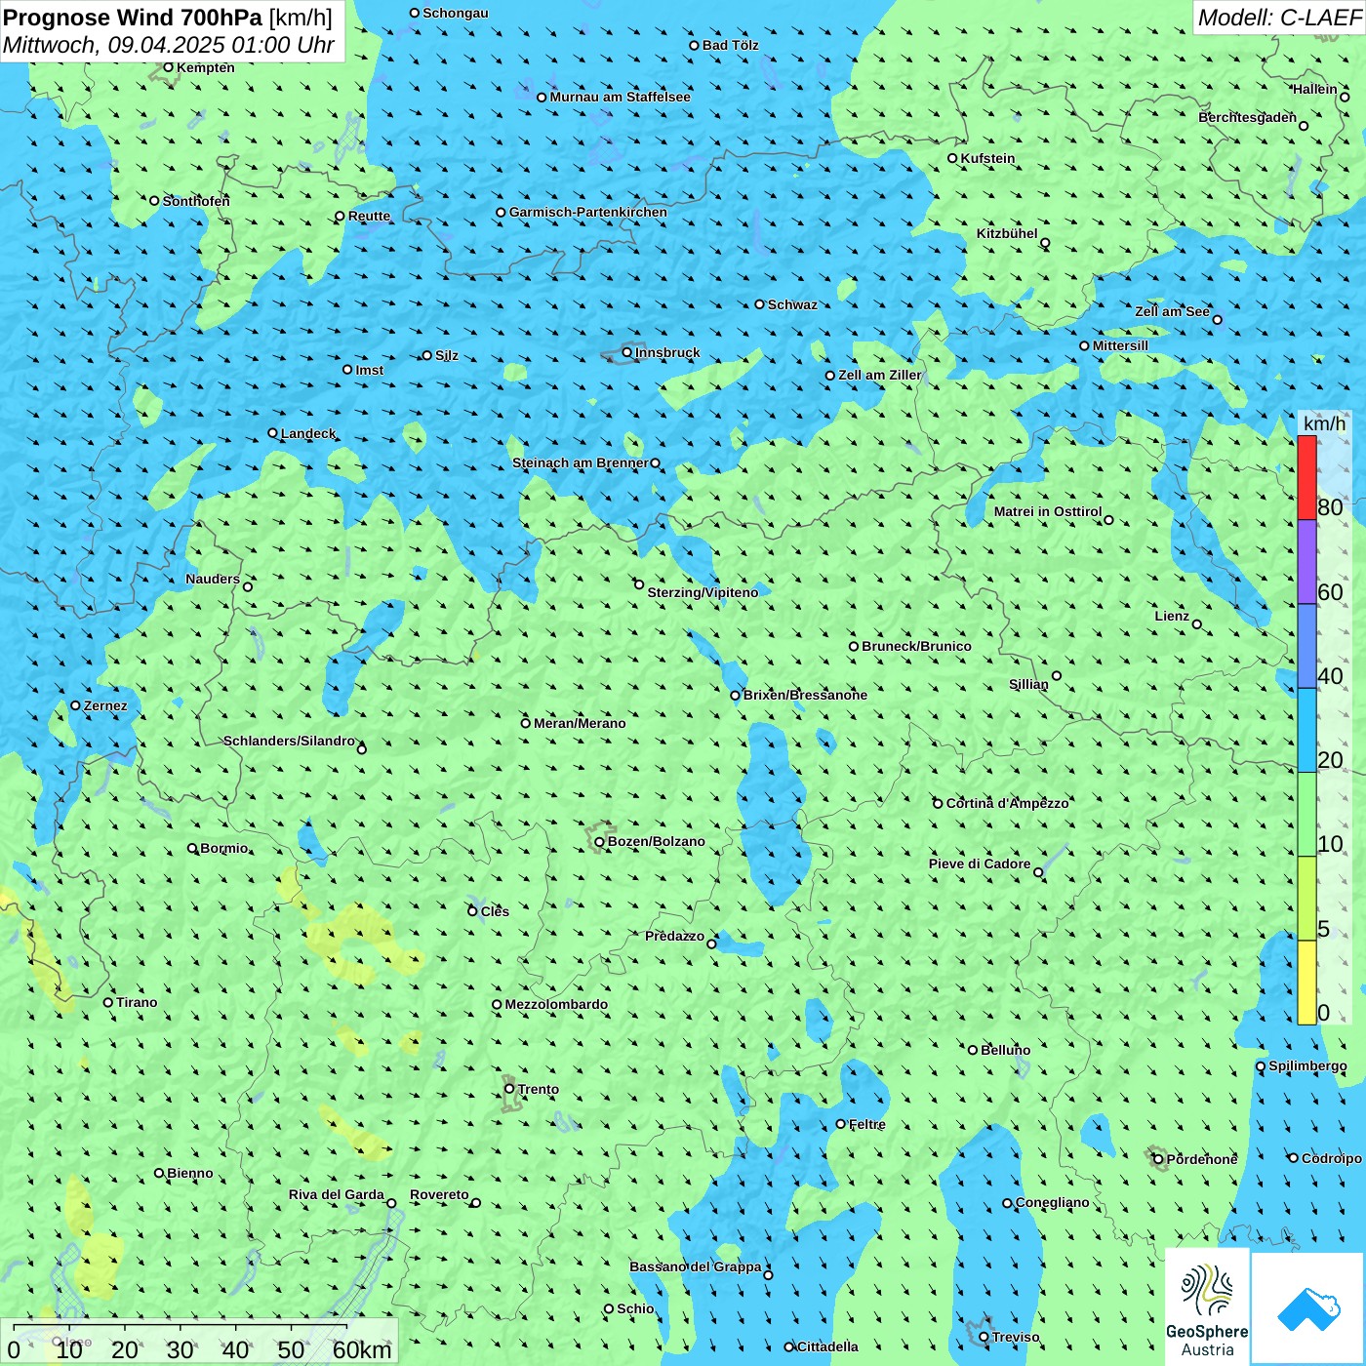
Task: Click the 'Brixen/Bressanone' label
Action: point(805,695)
